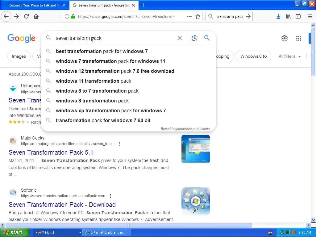Click the vertical scrollbar down arrow
316x237 pixels.
tap(313, 220)
